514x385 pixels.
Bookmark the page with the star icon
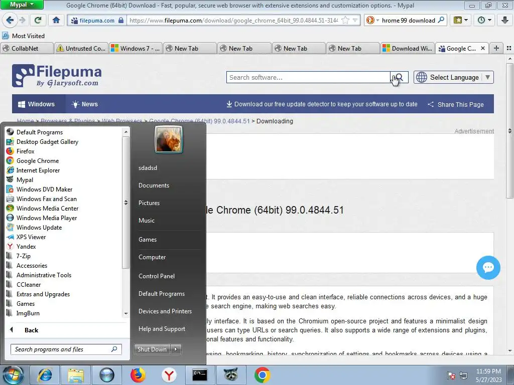pos(345,20)
